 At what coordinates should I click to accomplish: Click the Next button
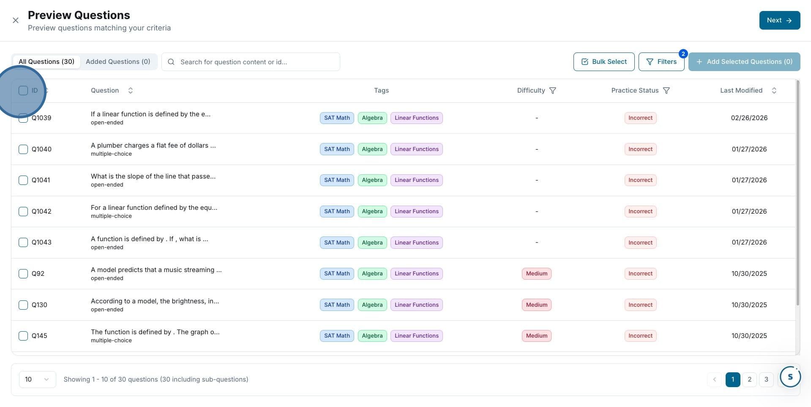click(779, 20)
